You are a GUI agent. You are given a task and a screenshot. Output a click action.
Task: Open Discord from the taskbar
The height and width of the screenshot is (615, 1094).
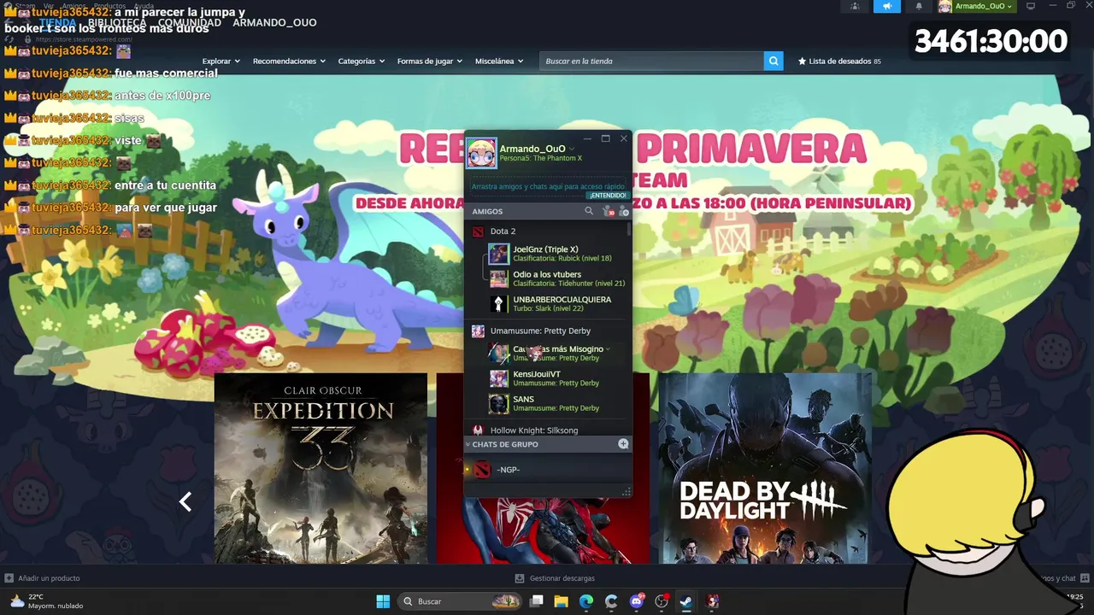tap(636, 601)
